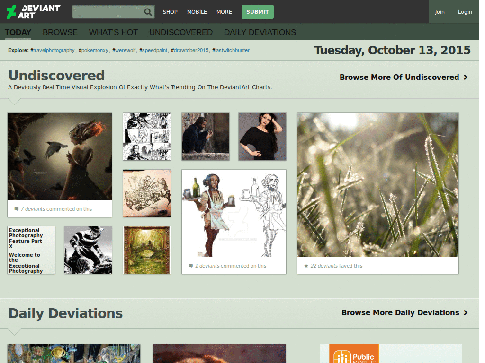Click the Join link

click(440, 12)
